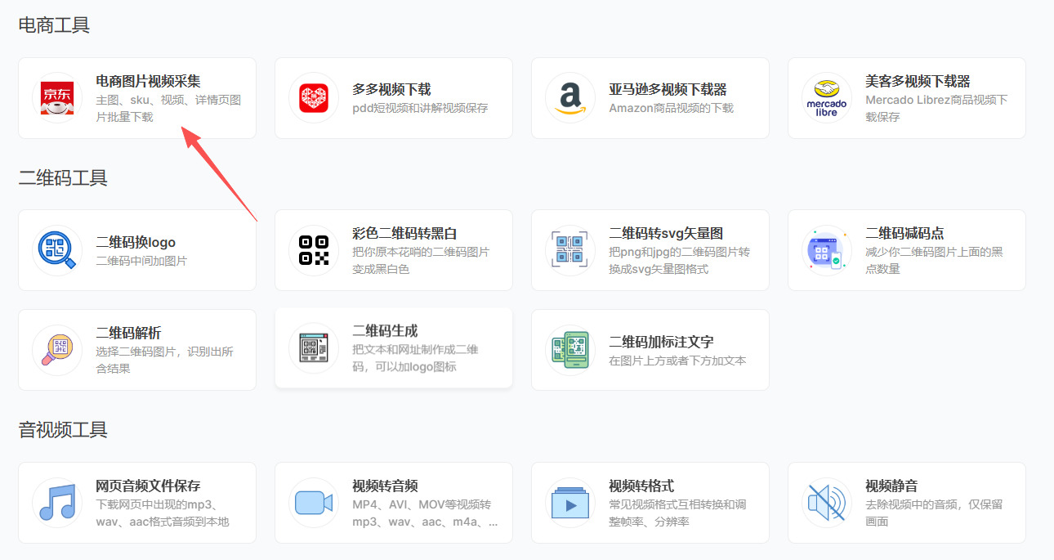The width and height of the screenshot is (1054, 560).
Task: Open 美客多视频下载器 title
Action: [918, 81]
